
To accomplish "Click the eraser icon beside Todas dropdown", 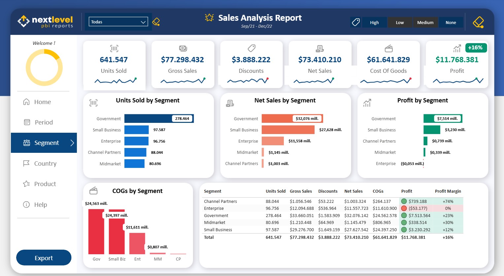I will point(156,22).
